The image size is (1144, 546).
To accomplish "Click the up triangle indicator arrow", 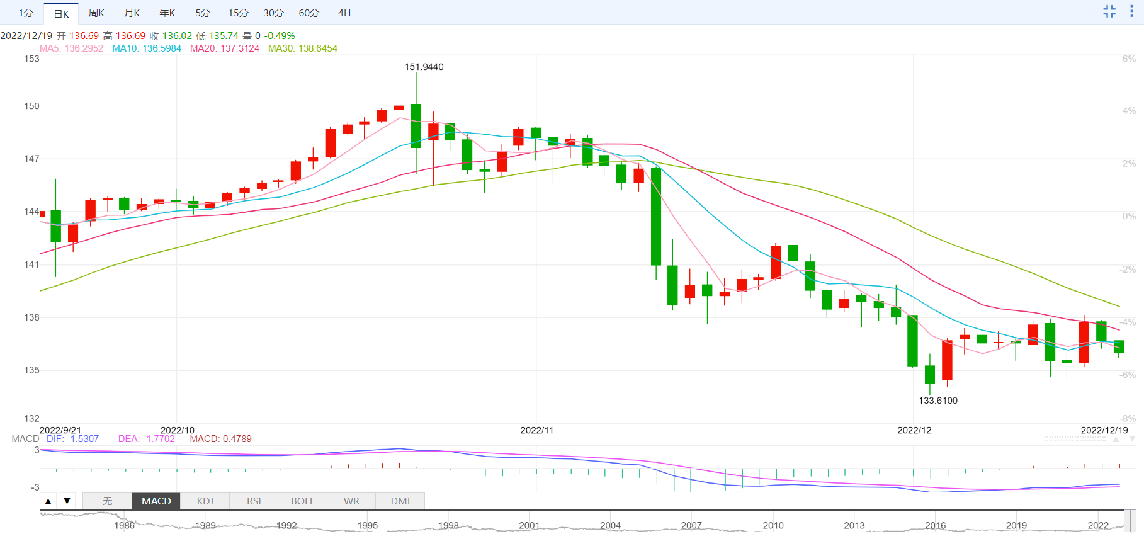I will [48, 501].
